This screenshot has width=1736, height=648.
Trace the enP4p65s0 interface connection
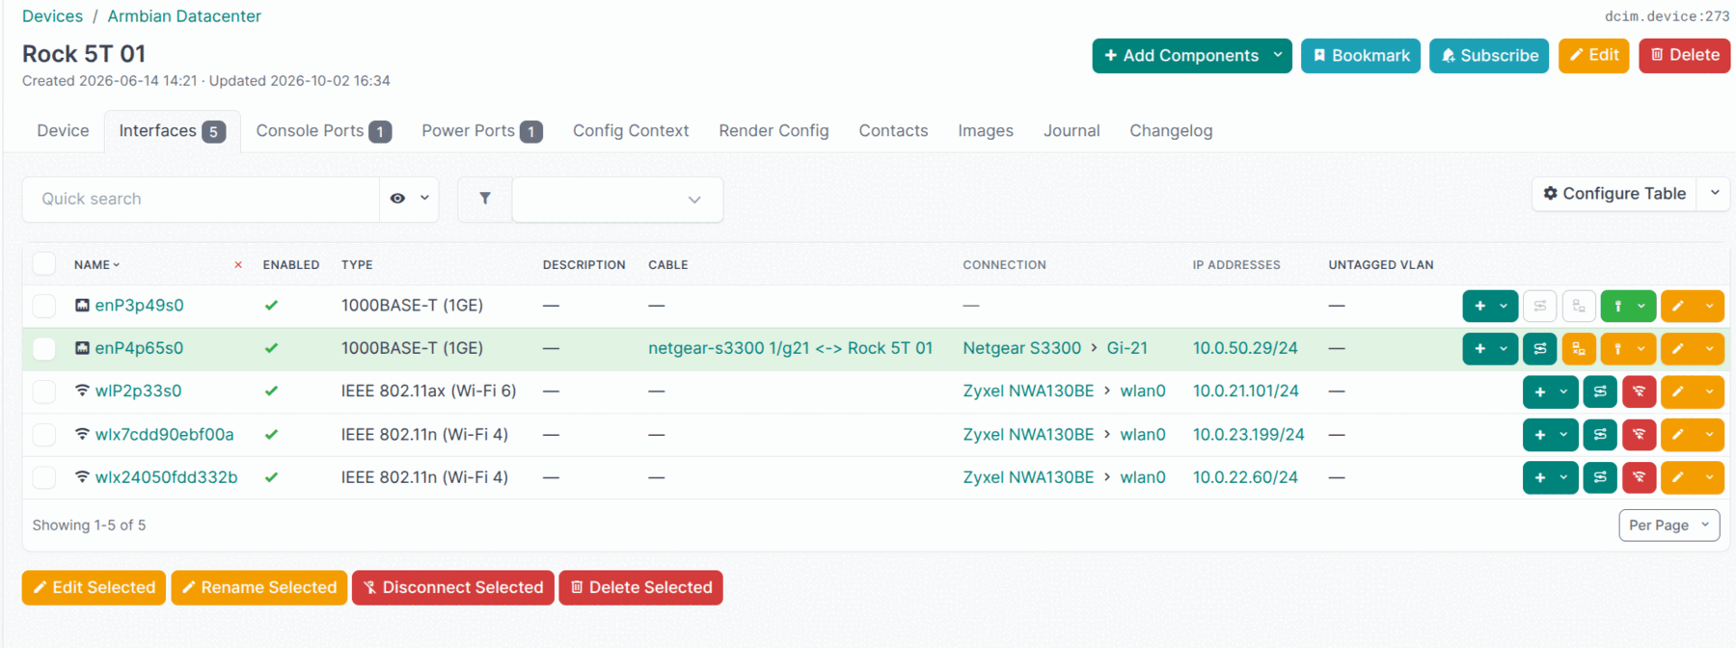(1540, 348)
